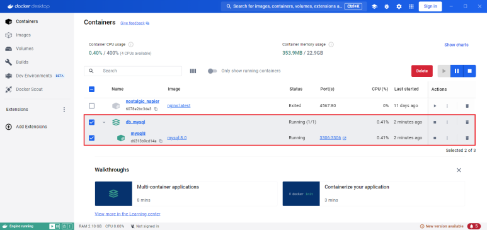Click the global search bar in header
This screenshot has height=230, width=487.
(293, 6)
